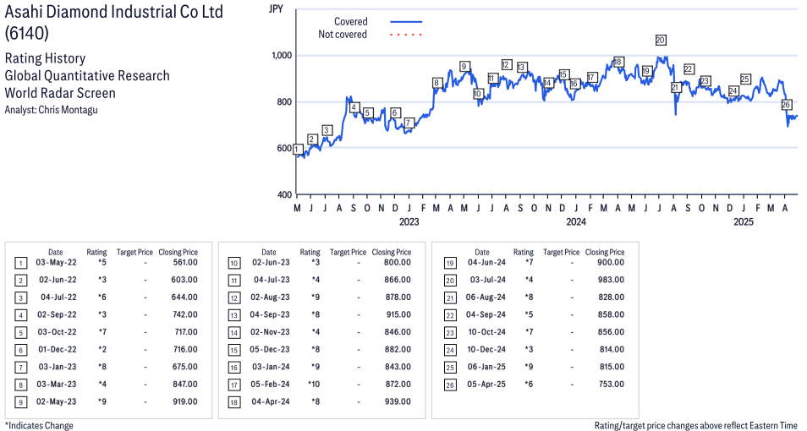
Task: Click table index box 17 for 05-Feb-24
Action: [233, 385]
